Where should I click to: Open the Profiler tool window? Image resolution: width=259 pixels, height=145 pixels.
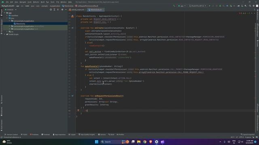point(121,135)
